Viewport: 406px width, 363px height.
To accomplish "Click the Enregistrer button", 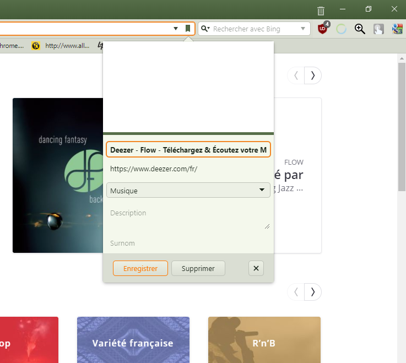I will pyautogui.click(x=140, y=268).
